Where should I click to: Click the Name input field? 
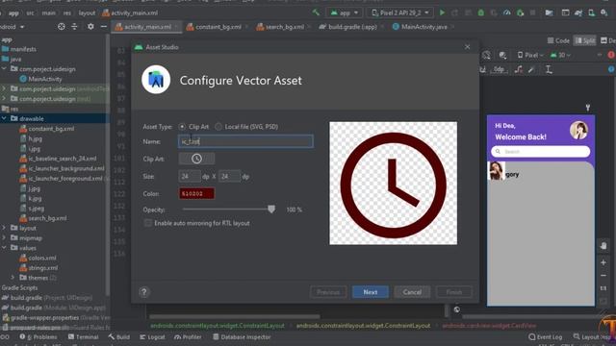[246, 141]
